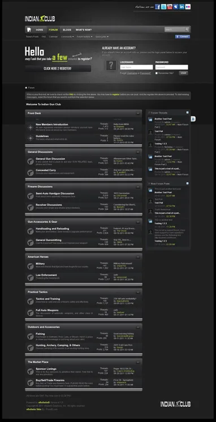Screen dimensions: 216x422
Task: Open the Community dropdown menu
Action: [x=67, y=37]
